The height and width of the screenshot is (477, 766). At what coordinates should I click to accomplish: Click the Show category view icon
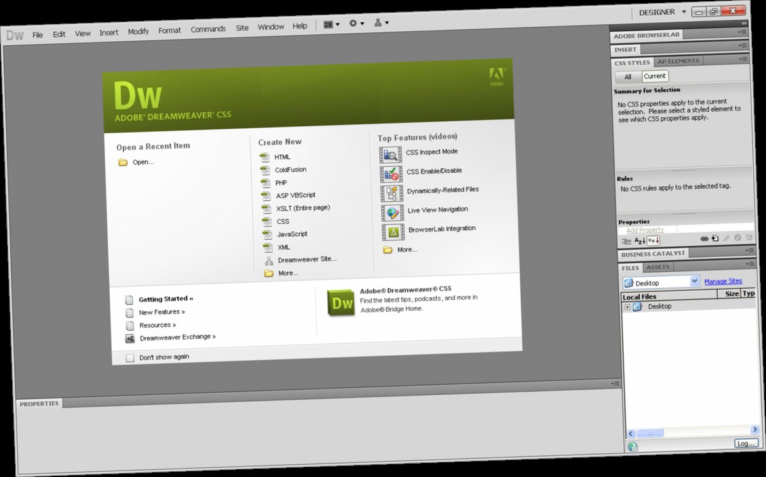[x=626, y=240]
